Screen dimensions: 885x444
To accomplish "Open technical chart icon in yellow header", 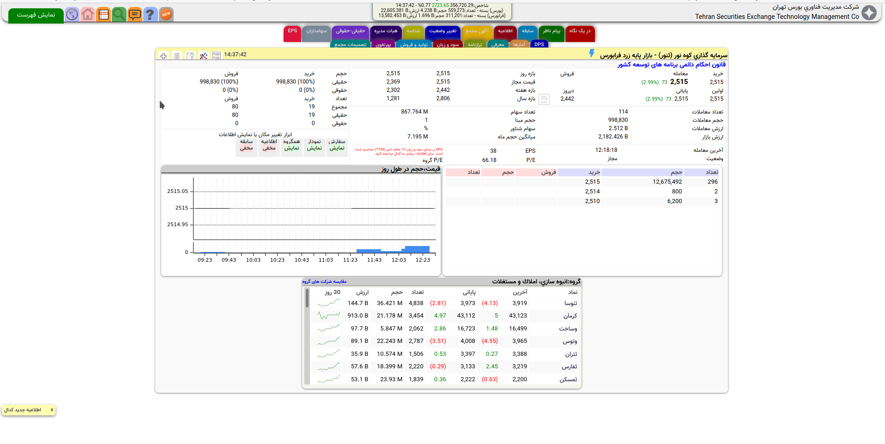I will click(204, 56).
